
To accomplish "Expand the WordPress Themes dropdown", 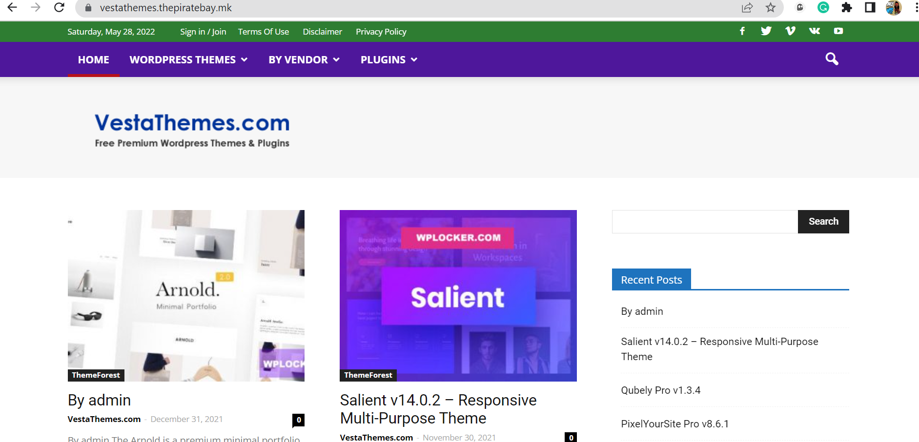I will (188, 59).
